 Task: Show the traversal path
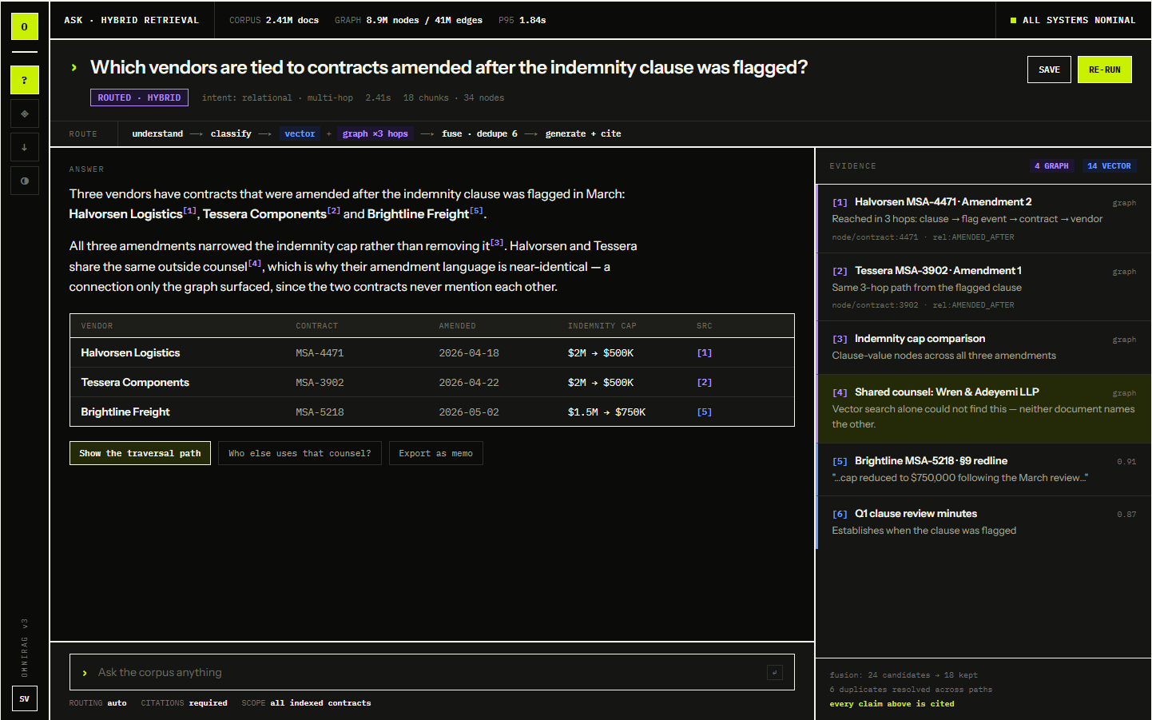[x=140, y=453]
